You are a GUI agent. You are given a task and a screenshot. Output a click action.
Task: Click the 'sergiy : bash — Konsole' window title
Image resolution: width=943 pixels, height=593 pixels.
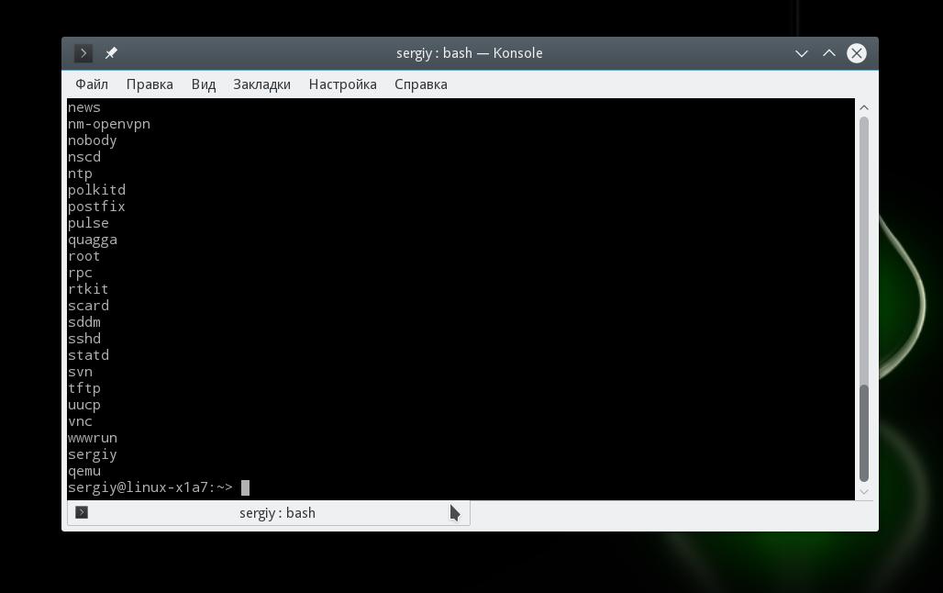coord(469,53)
